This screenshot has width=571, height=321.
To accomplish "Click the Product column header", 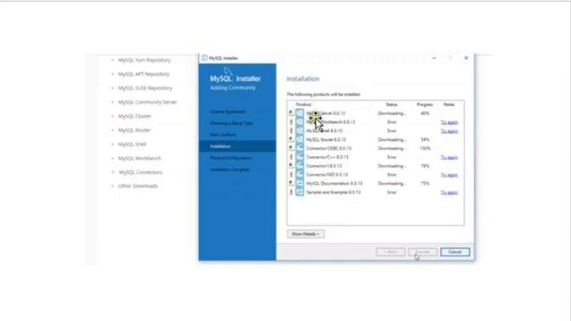I will click(303, 104).
